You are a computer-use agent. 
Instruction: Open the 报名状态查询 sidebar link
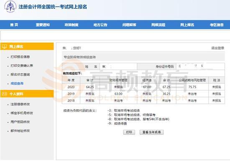(20, 74)
